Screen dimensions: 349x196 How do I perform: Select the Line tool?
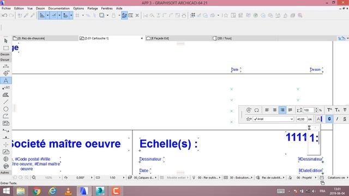click(6, 102)
